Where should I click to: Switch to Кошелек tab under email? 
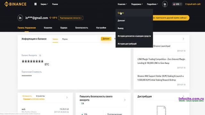point(48,28)
